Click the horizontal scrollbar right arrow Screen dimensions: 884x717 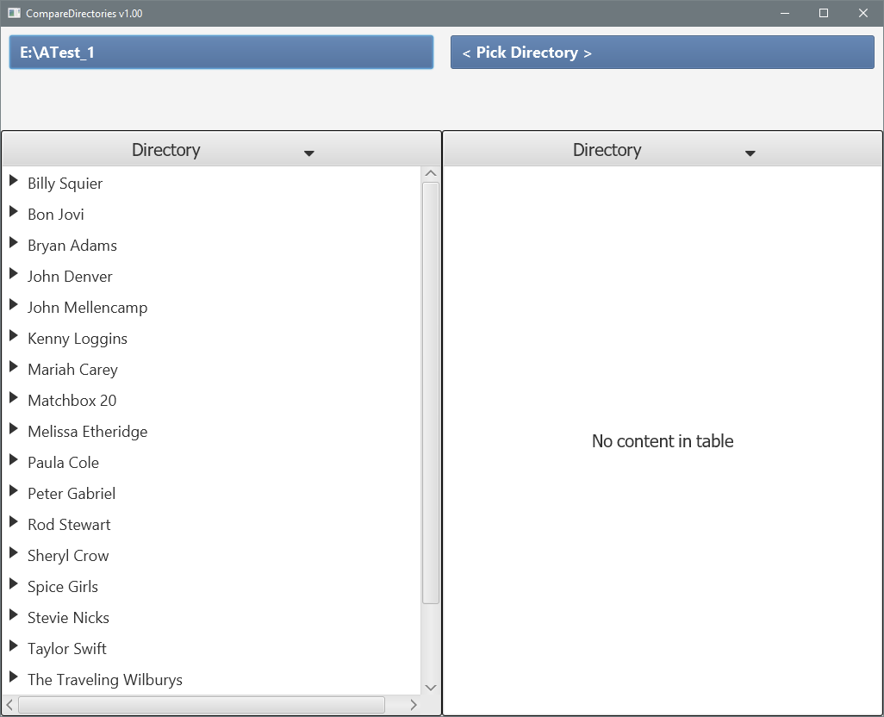pyautogui.click(x=414, y=705)
